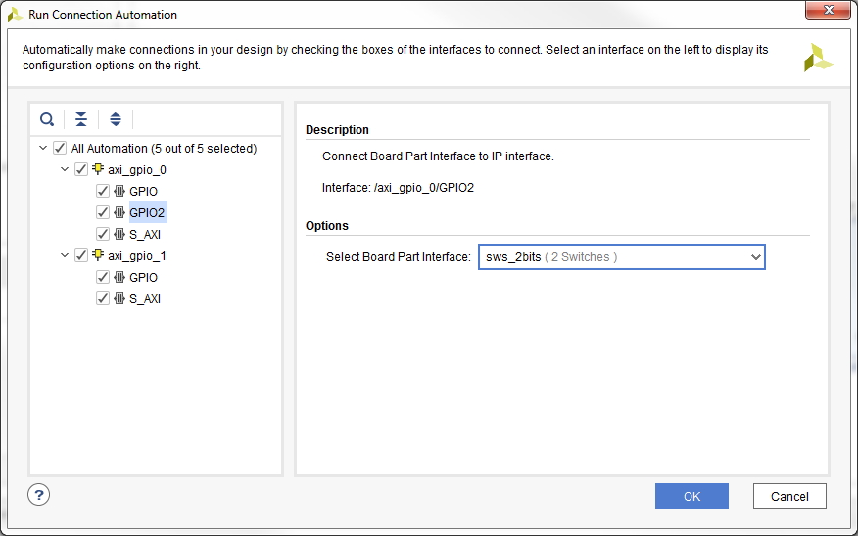The height and width of the screenshot is (536, 858).
Task: Click the Description section heading
Action: pyautogui.click(x=337, y=129)
